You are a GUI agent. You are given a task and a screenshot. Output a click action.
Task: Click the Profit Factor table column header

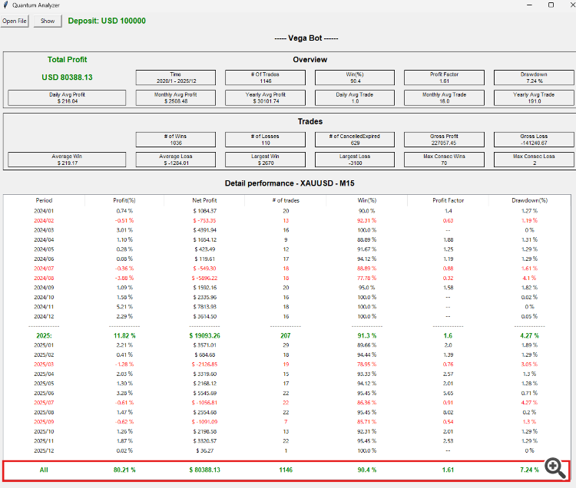(448, 200)
